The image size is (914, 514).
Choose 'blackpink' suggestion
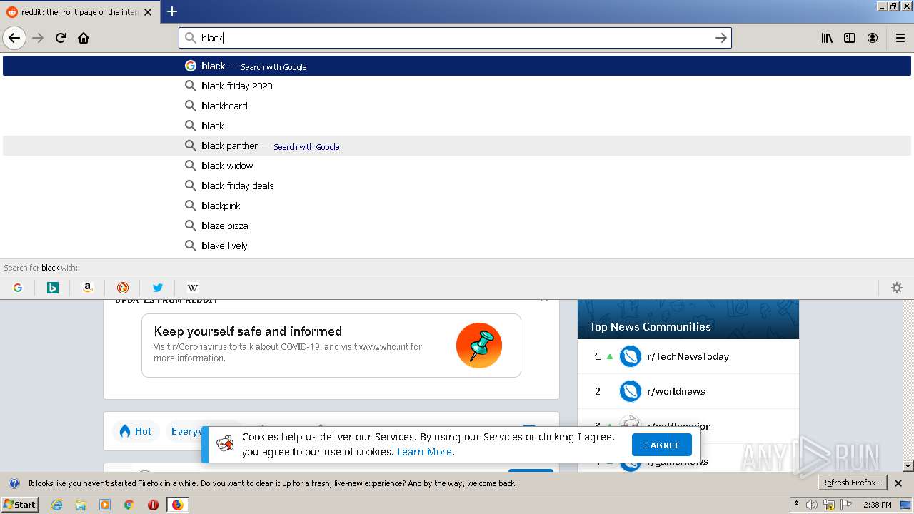coord(457,206)
